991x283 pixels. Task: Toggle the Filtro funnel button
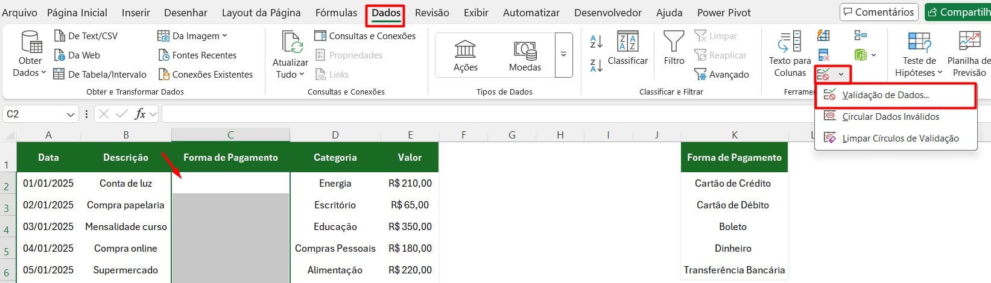point(674,48)
